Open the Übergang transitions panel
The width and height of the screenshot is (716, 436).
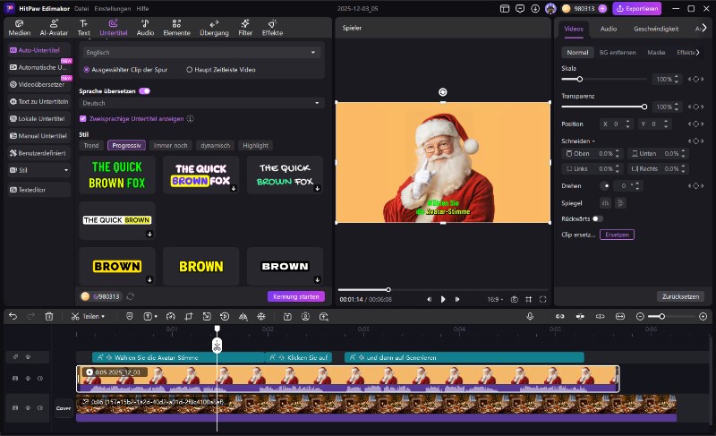pyautogui.click(x=214, y=28)
